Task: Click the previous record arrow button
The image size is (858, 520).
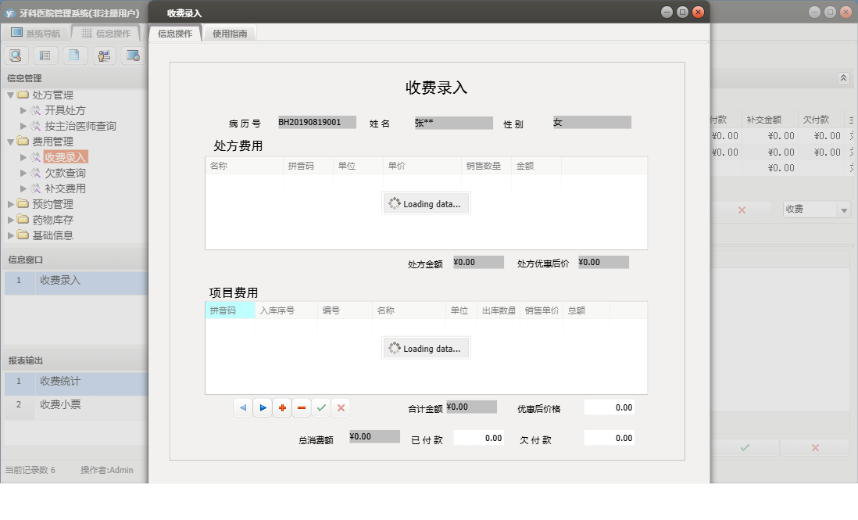Action: [243, 407]
